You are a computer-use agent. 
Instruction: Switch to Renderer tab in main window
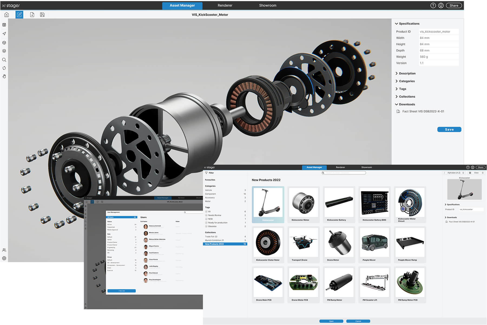coord(225,5)
